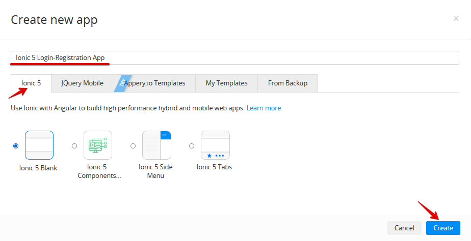Open the Learn more link
Screen dimensions: 471x241
264,108
